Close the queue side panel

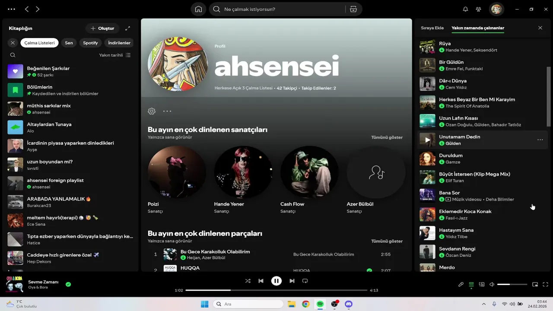(540, 28)
